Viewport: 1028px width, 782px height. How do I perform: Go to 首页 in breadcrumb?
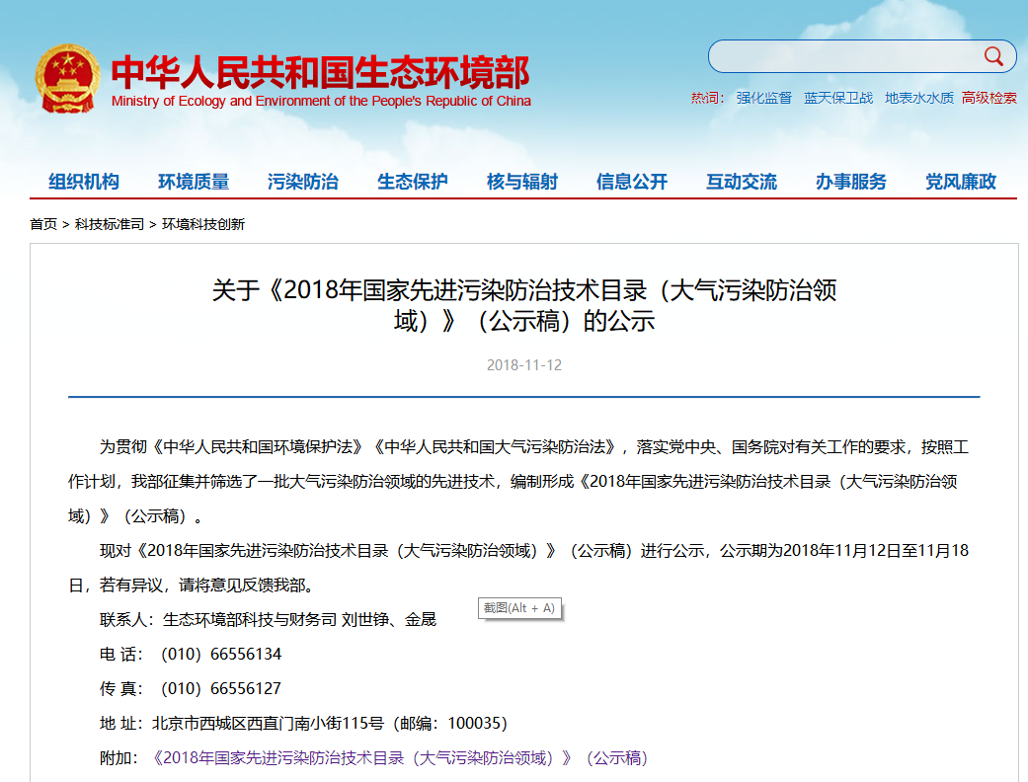pos(43,224)
